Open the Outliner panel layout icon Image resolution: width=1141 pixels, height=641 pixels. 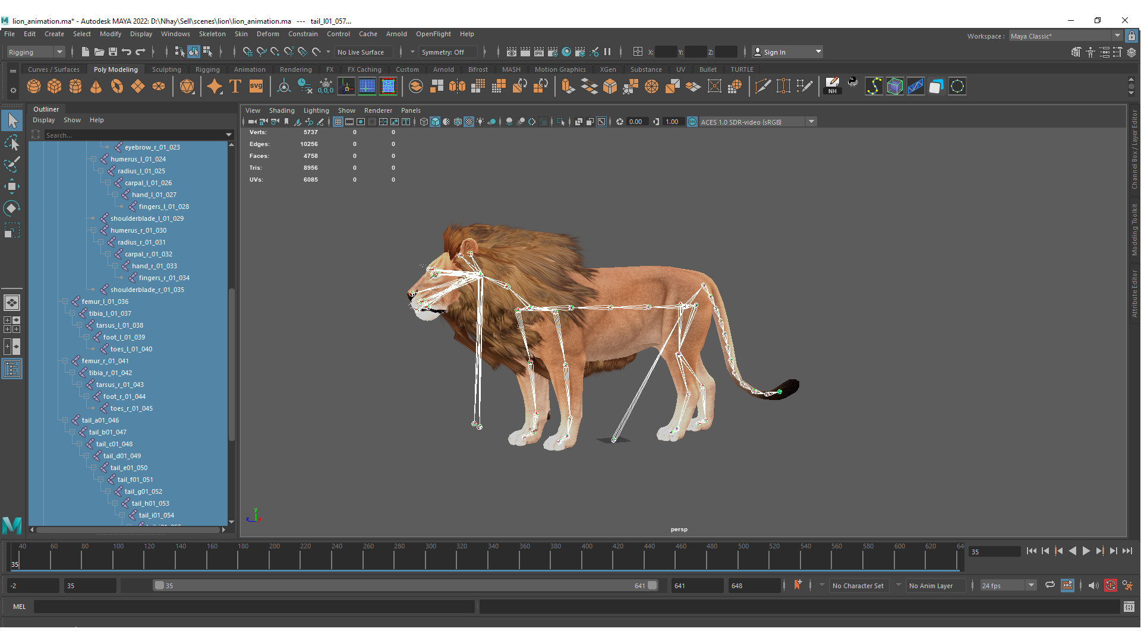[12, 369]
